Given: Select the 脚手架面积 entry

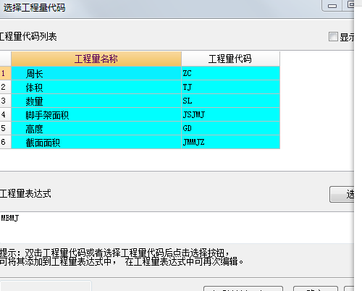Looking at the screenshot, I should click(96, 114).
